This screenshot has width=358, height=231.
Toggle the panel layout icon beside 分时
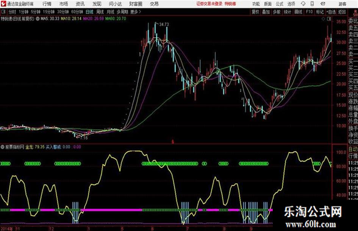pos(3,12)
